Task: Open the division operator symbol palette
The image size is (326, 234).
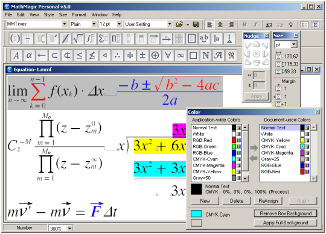Action: pyautogui.click(x=130, y=55)
